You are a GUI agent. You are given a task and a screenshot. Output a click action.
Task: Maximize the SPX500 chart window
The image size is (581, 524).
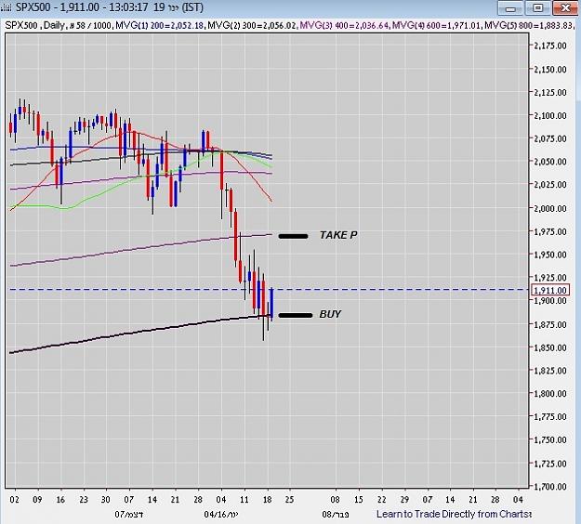(x=537, y=8)
